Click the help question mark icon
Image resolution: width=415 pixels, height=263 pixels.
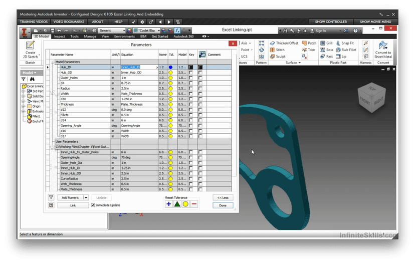click(355, 31)
